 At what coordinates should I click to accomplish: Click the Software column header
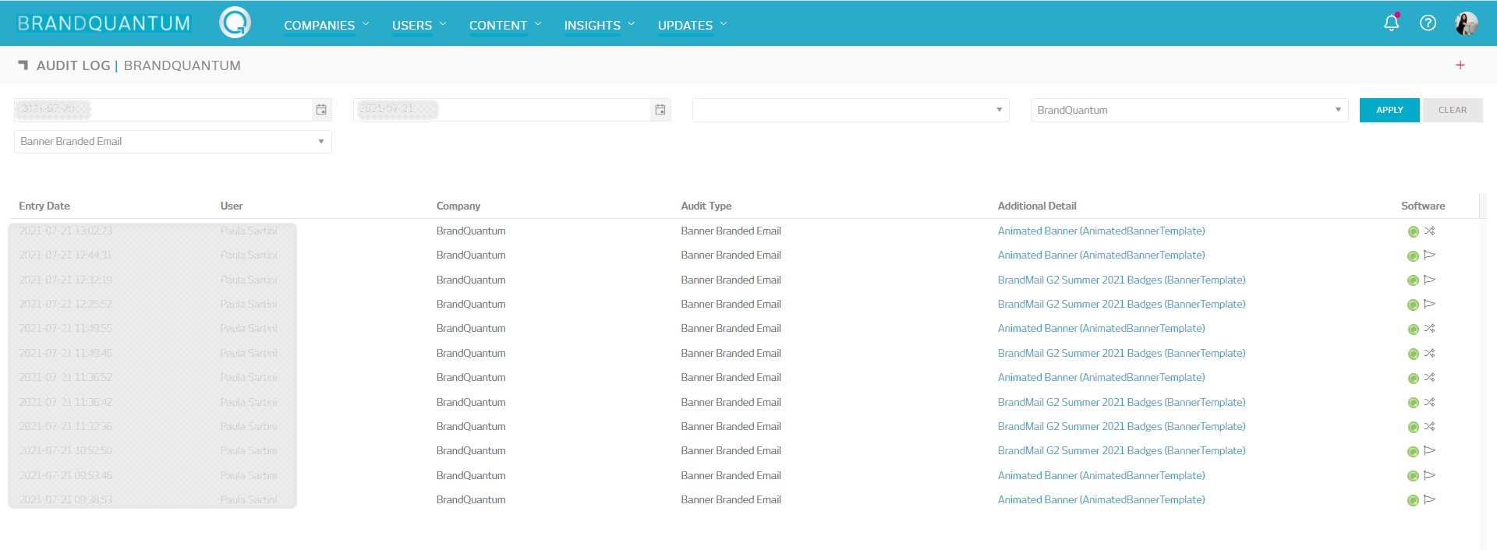click(1423, 206)
